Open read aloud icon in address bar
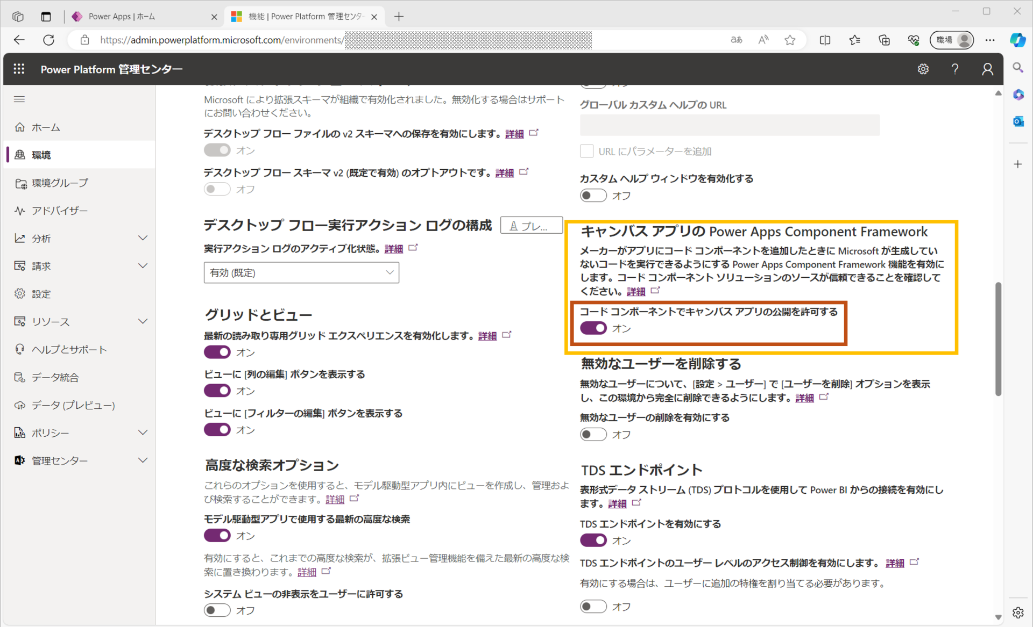 (763, 40)
